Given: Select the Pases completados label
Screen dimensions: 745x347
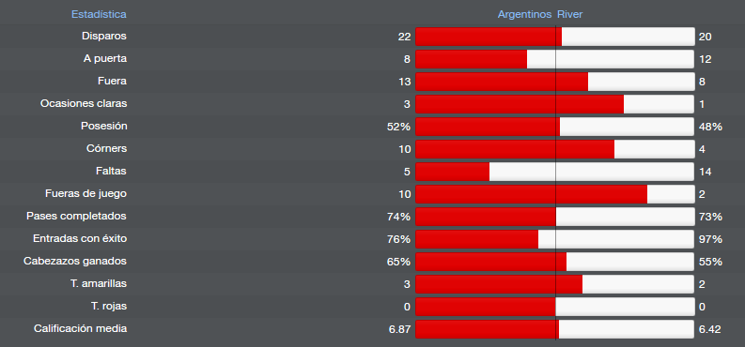Looking at the screenshot, I should (76, 216).
